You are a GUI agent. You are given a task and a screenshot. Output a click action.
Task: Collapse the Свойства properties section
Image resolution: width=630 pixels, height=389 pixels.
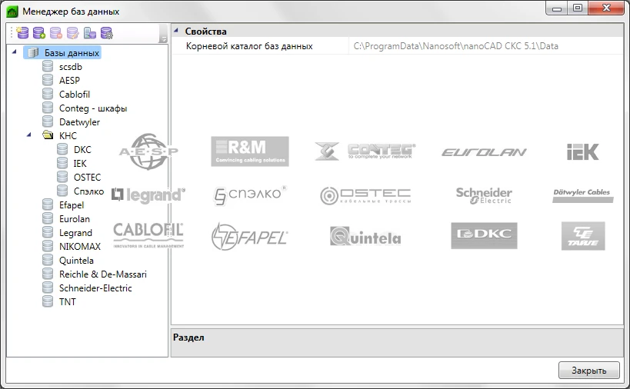click(176, 32)
